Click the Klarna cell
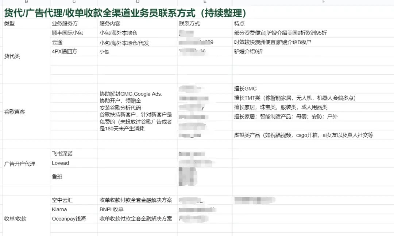394x236 pixels. (x=74, y=209)
